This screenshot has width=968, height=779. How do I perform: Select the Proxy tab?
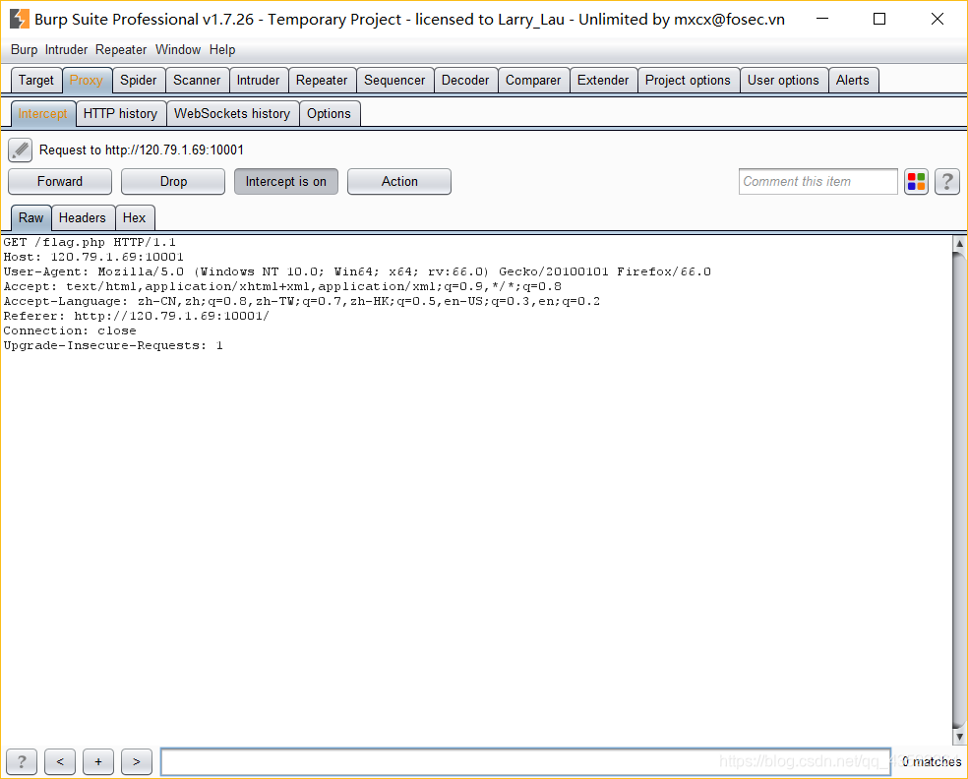coord(87,81)
